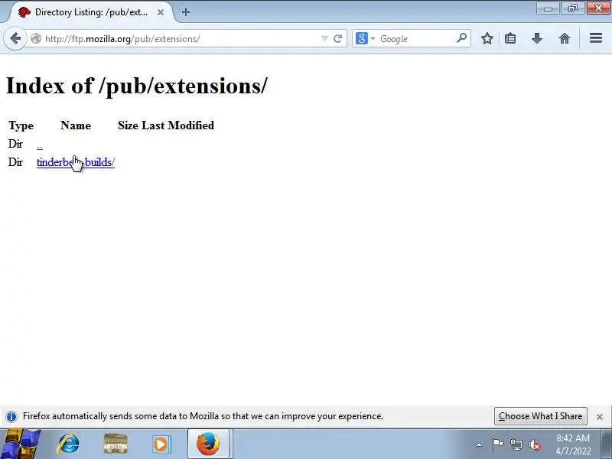Open Windows Explorer from taskbar
The image size is (612, 459).
[x=116, y=444]
